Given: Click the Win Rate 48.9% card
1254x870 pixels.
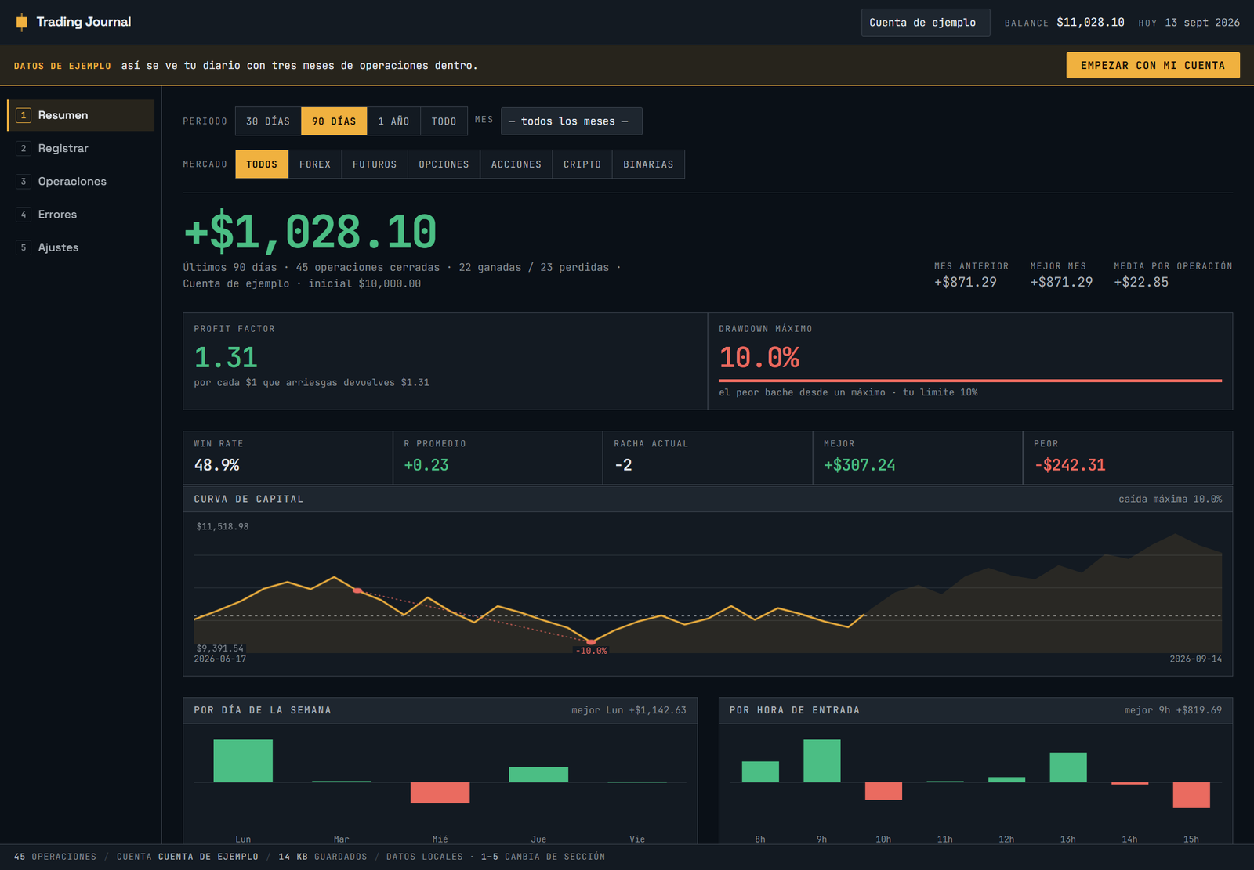Looking at the screenshot, I should point(288,458).
